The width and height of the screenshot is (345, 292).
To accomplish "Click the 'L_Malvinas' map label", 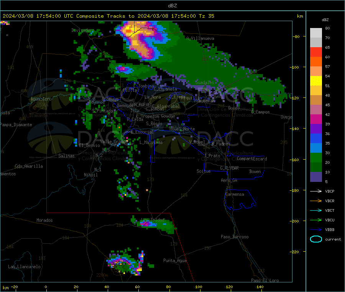I will 151,142.
